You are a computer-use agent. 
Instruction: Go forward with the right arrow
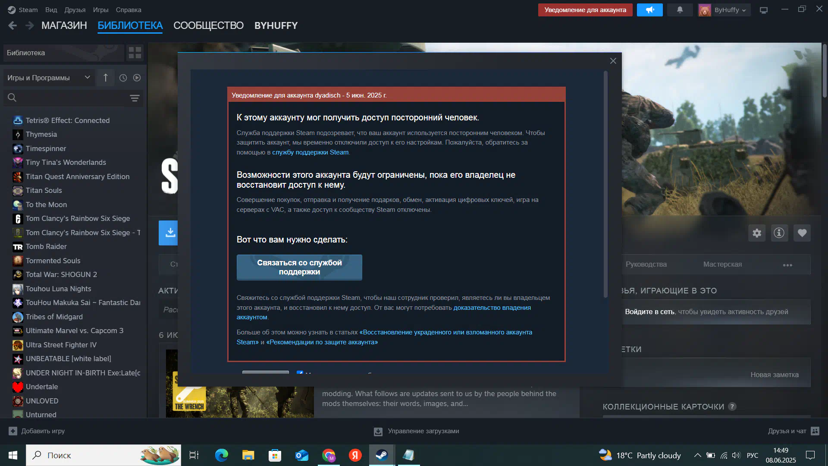29,25
